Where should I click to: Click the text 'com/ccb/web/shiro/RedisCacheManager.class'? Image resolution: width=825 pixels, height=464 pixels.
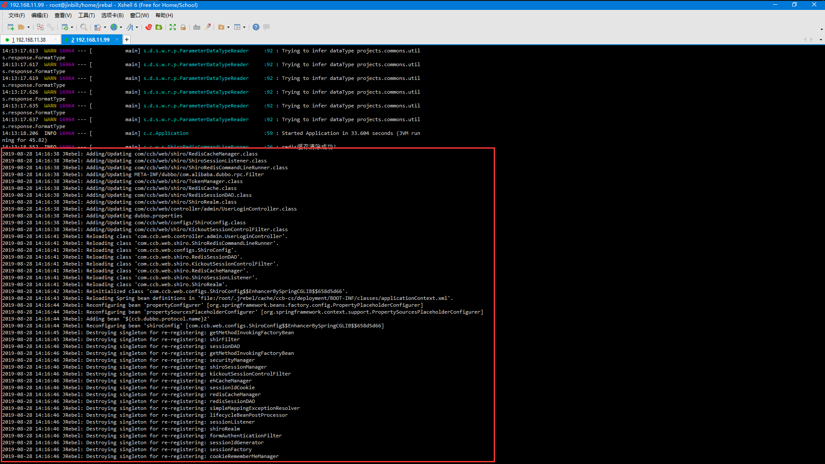196,154
